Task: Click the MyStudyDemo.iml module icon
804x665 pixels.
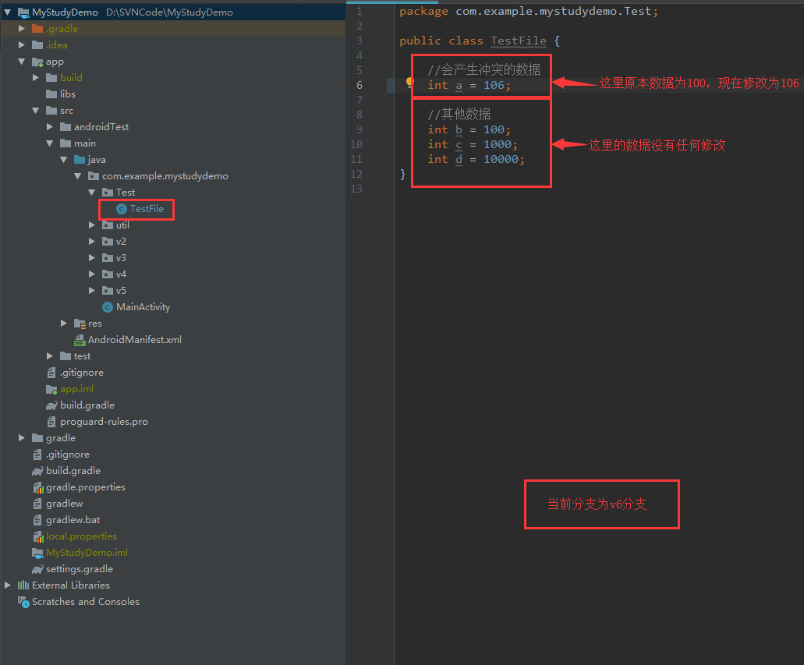Action: coord(37,553)
